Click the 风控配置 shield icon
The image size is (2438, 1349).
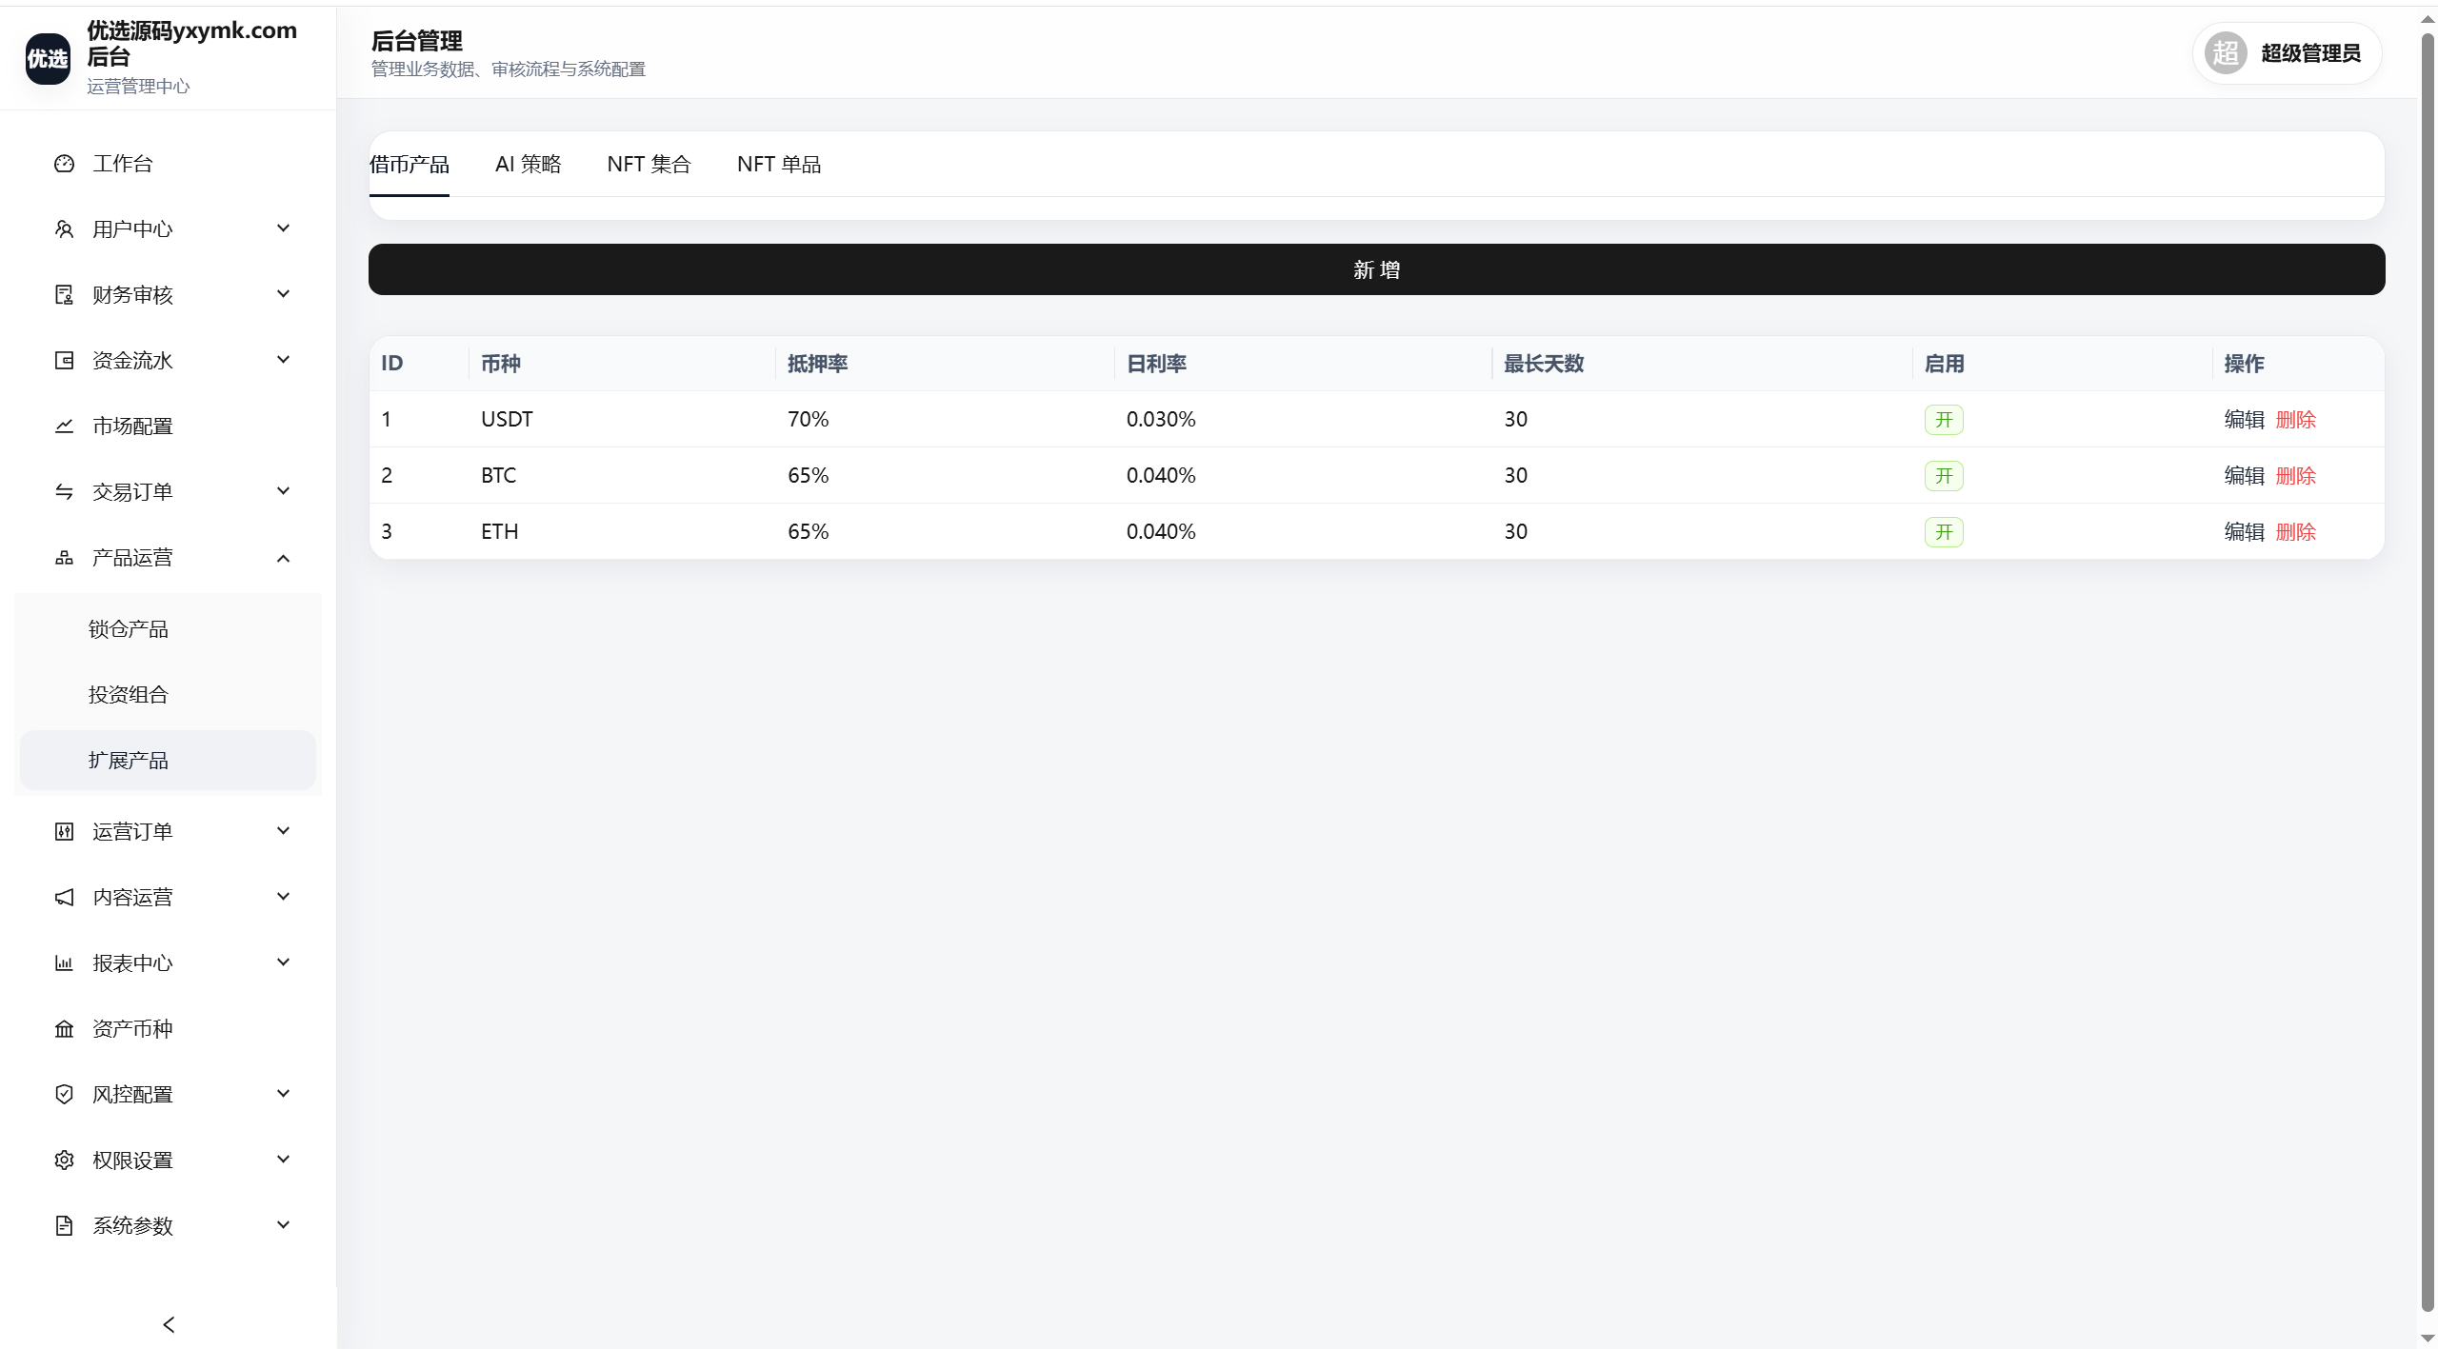click(64, 1095)
